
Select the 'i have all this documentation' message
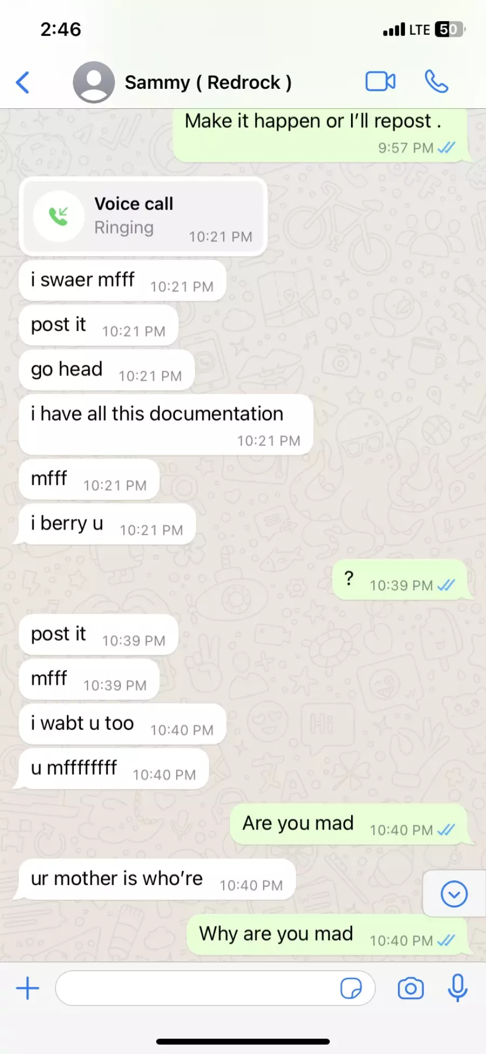(166, 425)
